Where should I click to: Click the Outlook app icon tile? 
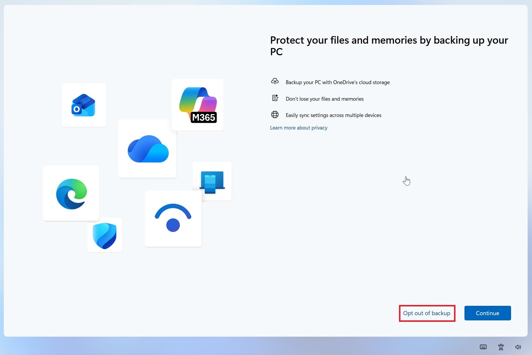(84, 105)
